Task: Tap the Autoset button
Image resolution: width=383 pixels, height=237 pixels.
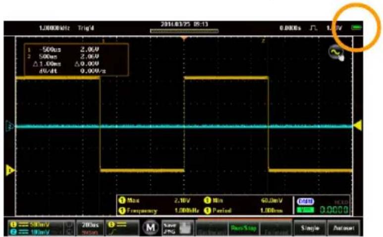Action: click(x=343, y=228)
